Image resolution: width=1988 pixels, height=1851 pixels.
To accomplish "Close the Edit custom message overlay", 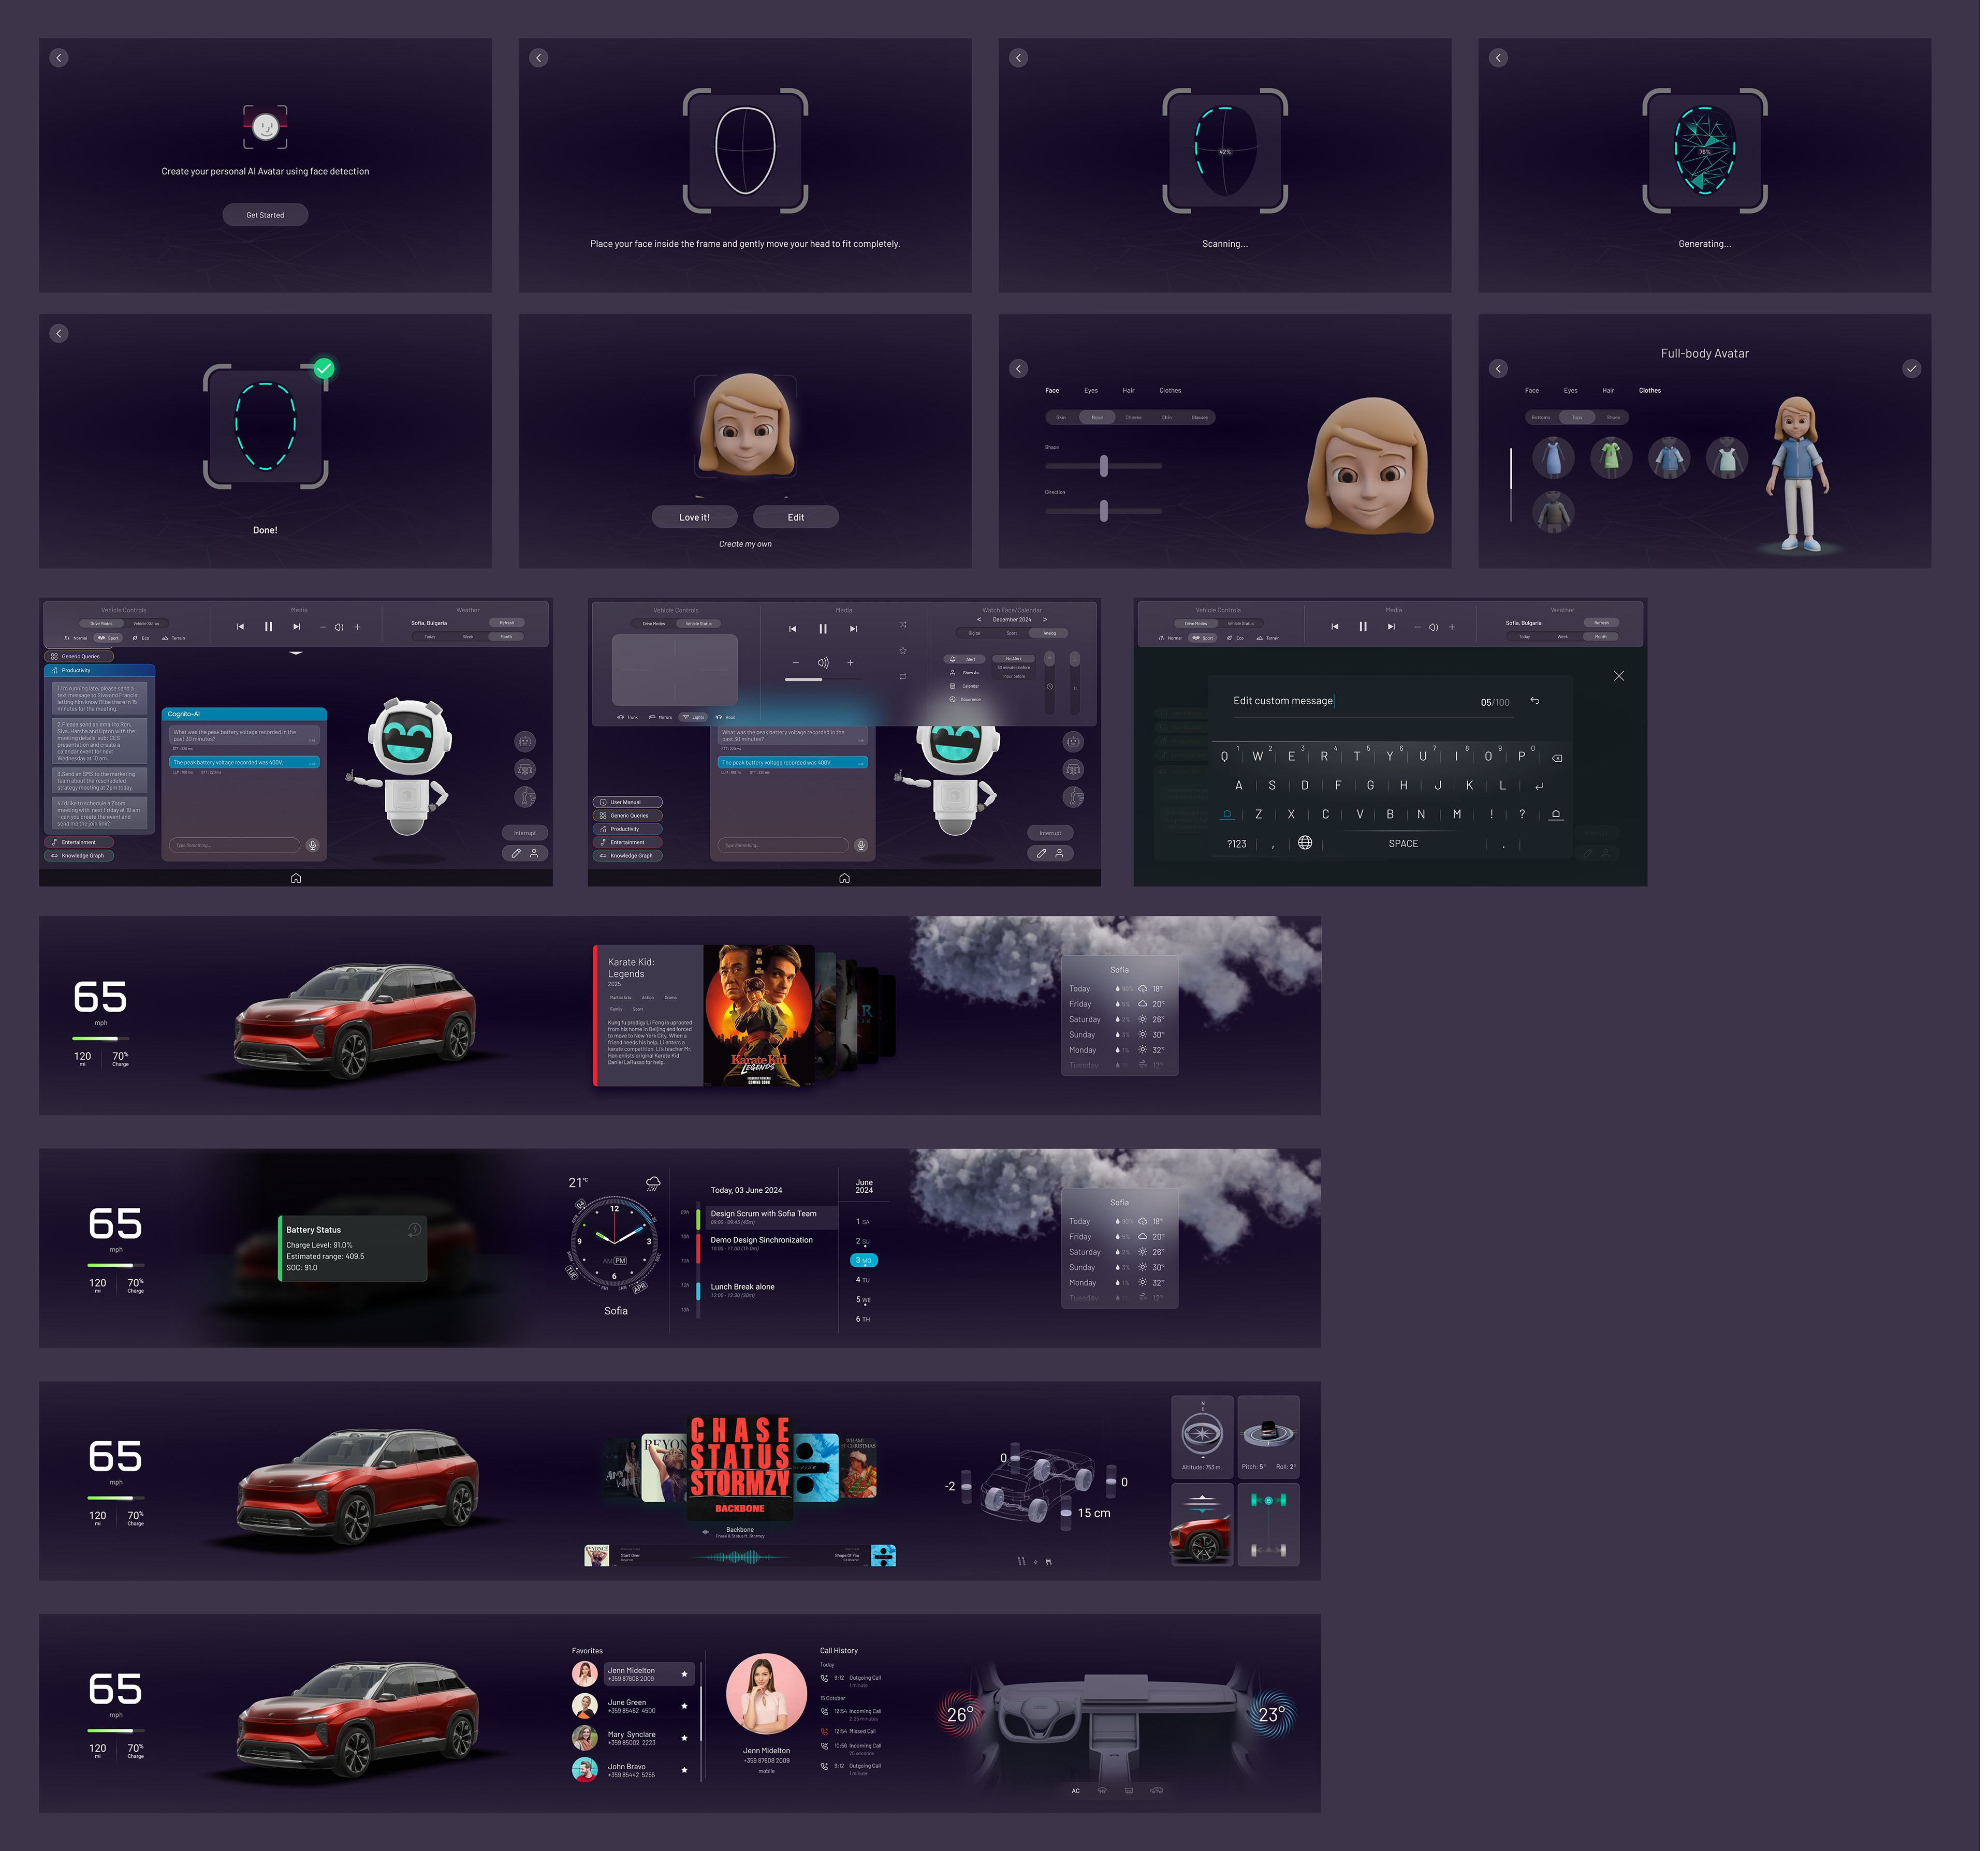I will pyautogui.click(x=1619, y=677).
